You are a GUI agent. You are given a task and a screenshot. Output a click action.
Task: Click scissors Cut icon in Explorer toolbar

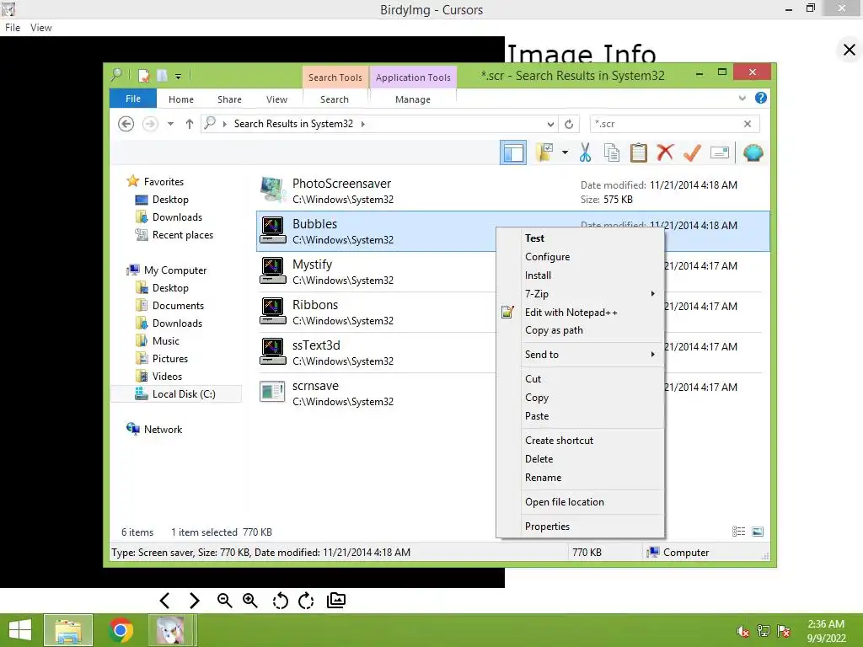(x=585, y=153)
